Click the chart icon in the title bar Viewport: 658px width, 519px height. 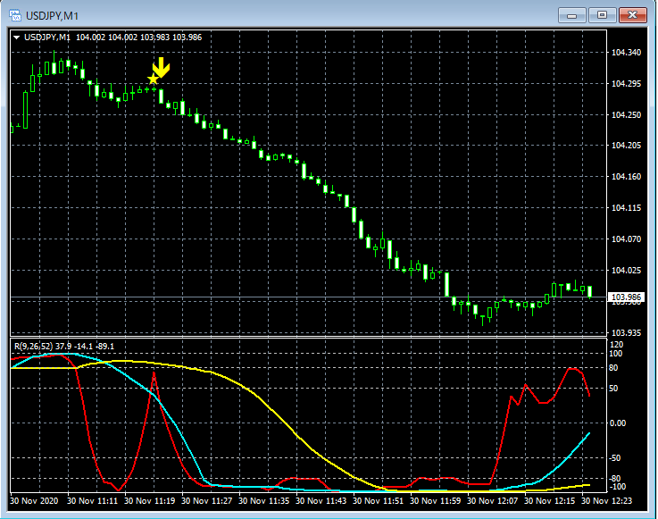coord(15,15)
